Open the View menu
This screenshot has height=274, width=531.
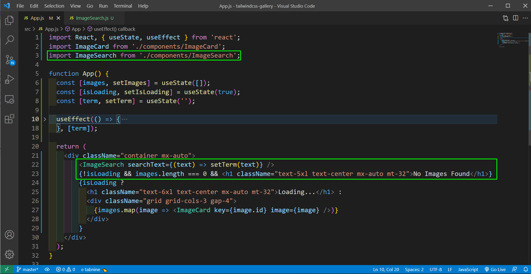click(x=75, y=6)
